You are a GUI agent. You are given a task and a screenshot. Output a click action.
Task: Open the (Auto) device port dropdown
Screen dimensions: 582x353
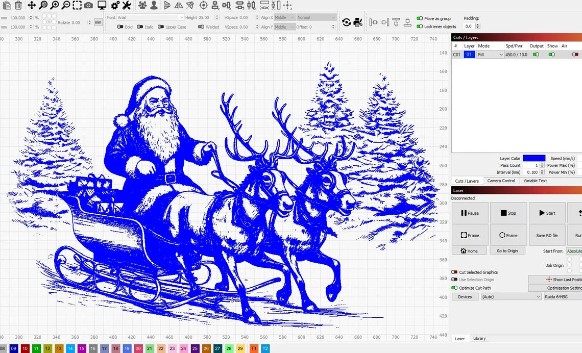click(x=511, y=296)
